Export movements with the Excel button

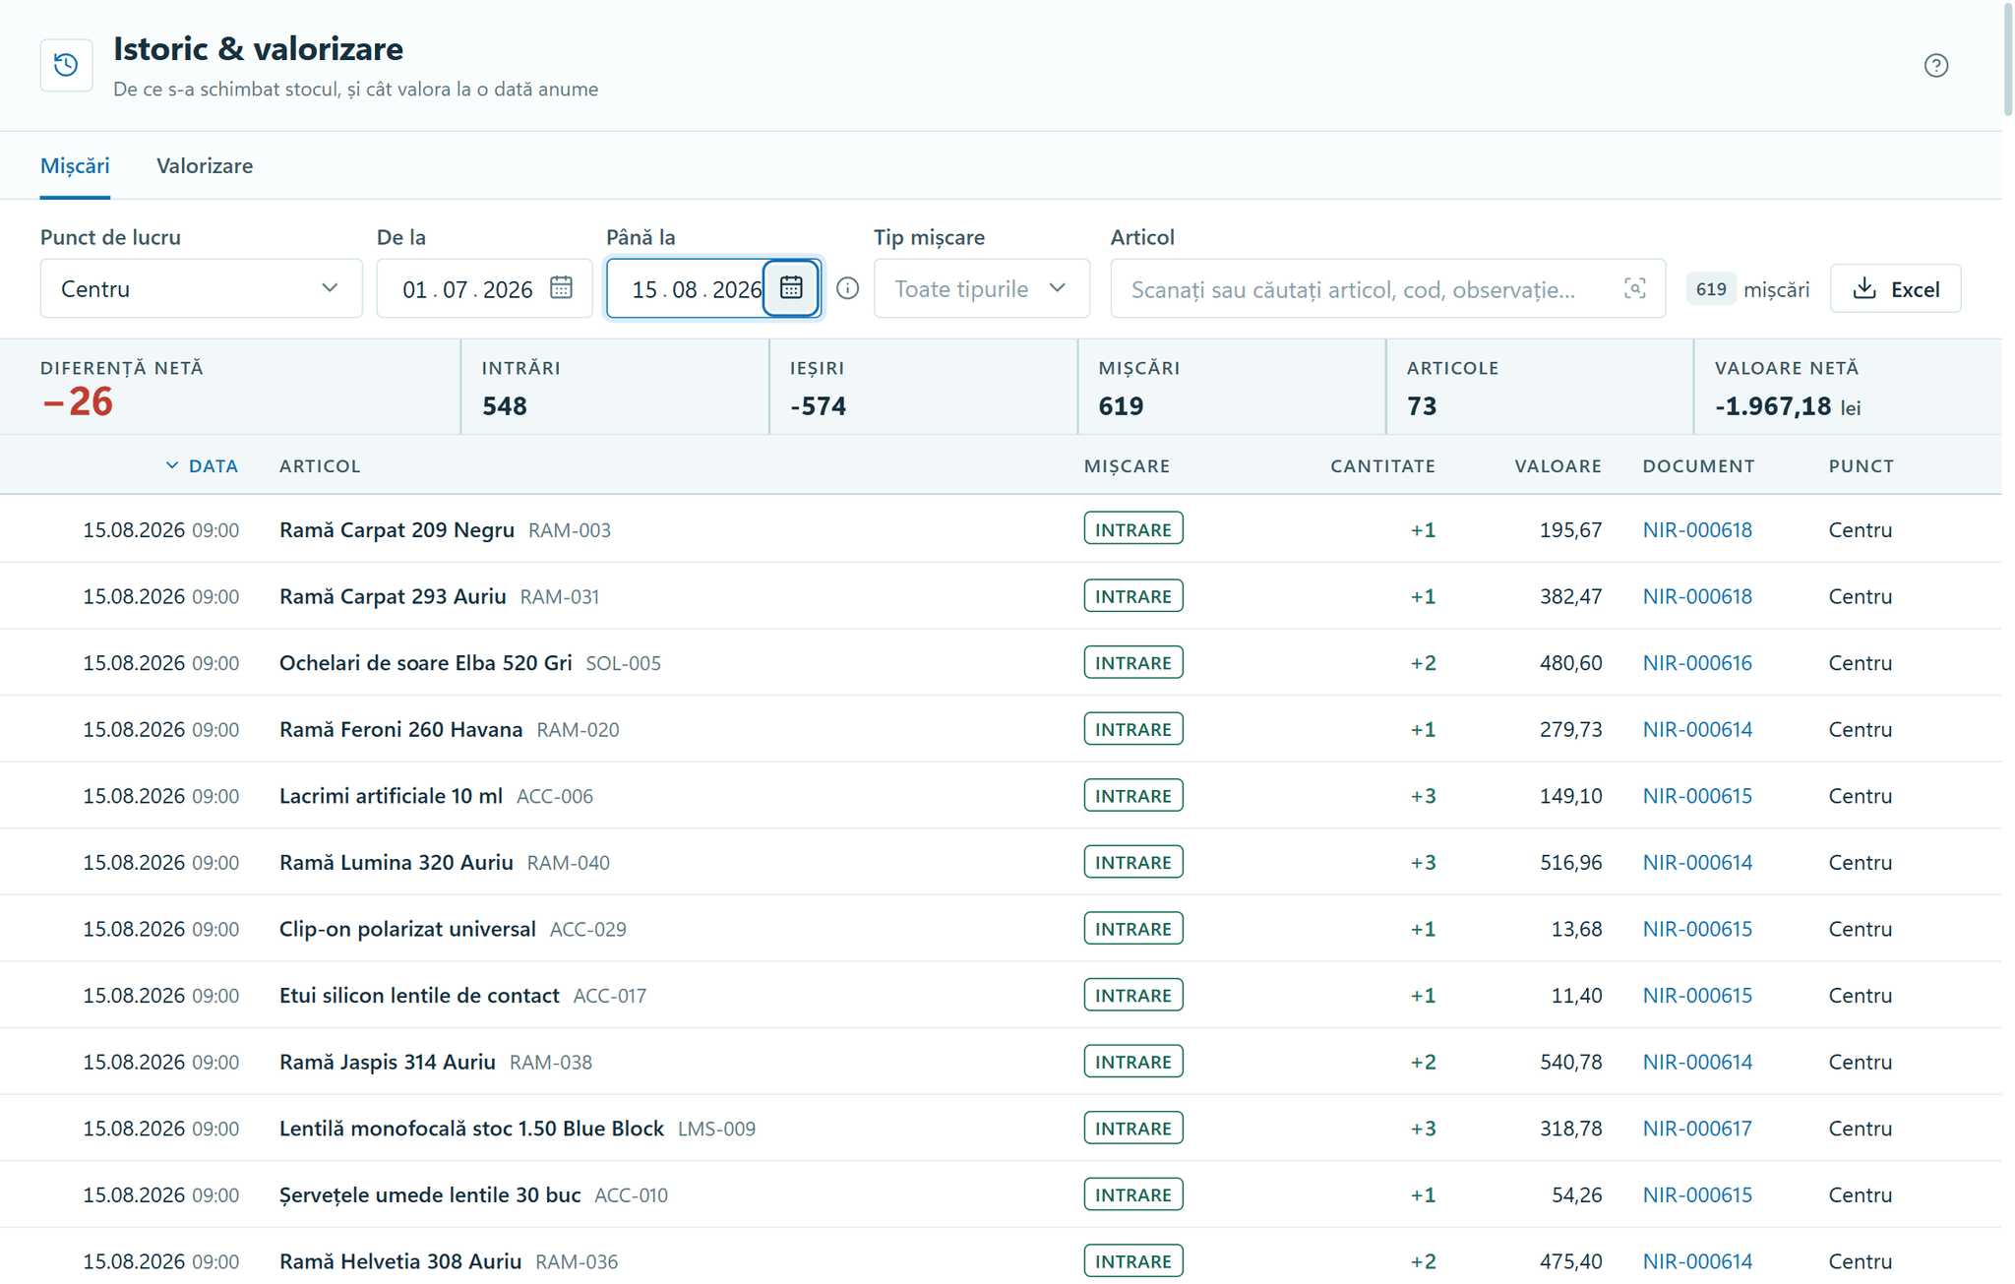pyautogui.click(x=1895, y=288)
